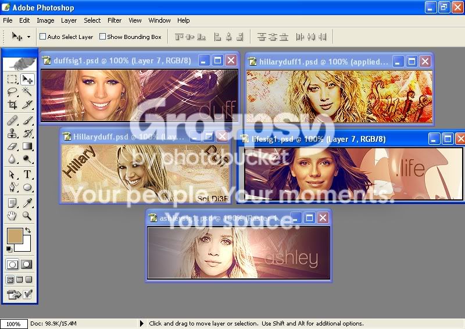Select the Dodge tool
This screenshot has height=329, width=465.
tap(27, 159)
